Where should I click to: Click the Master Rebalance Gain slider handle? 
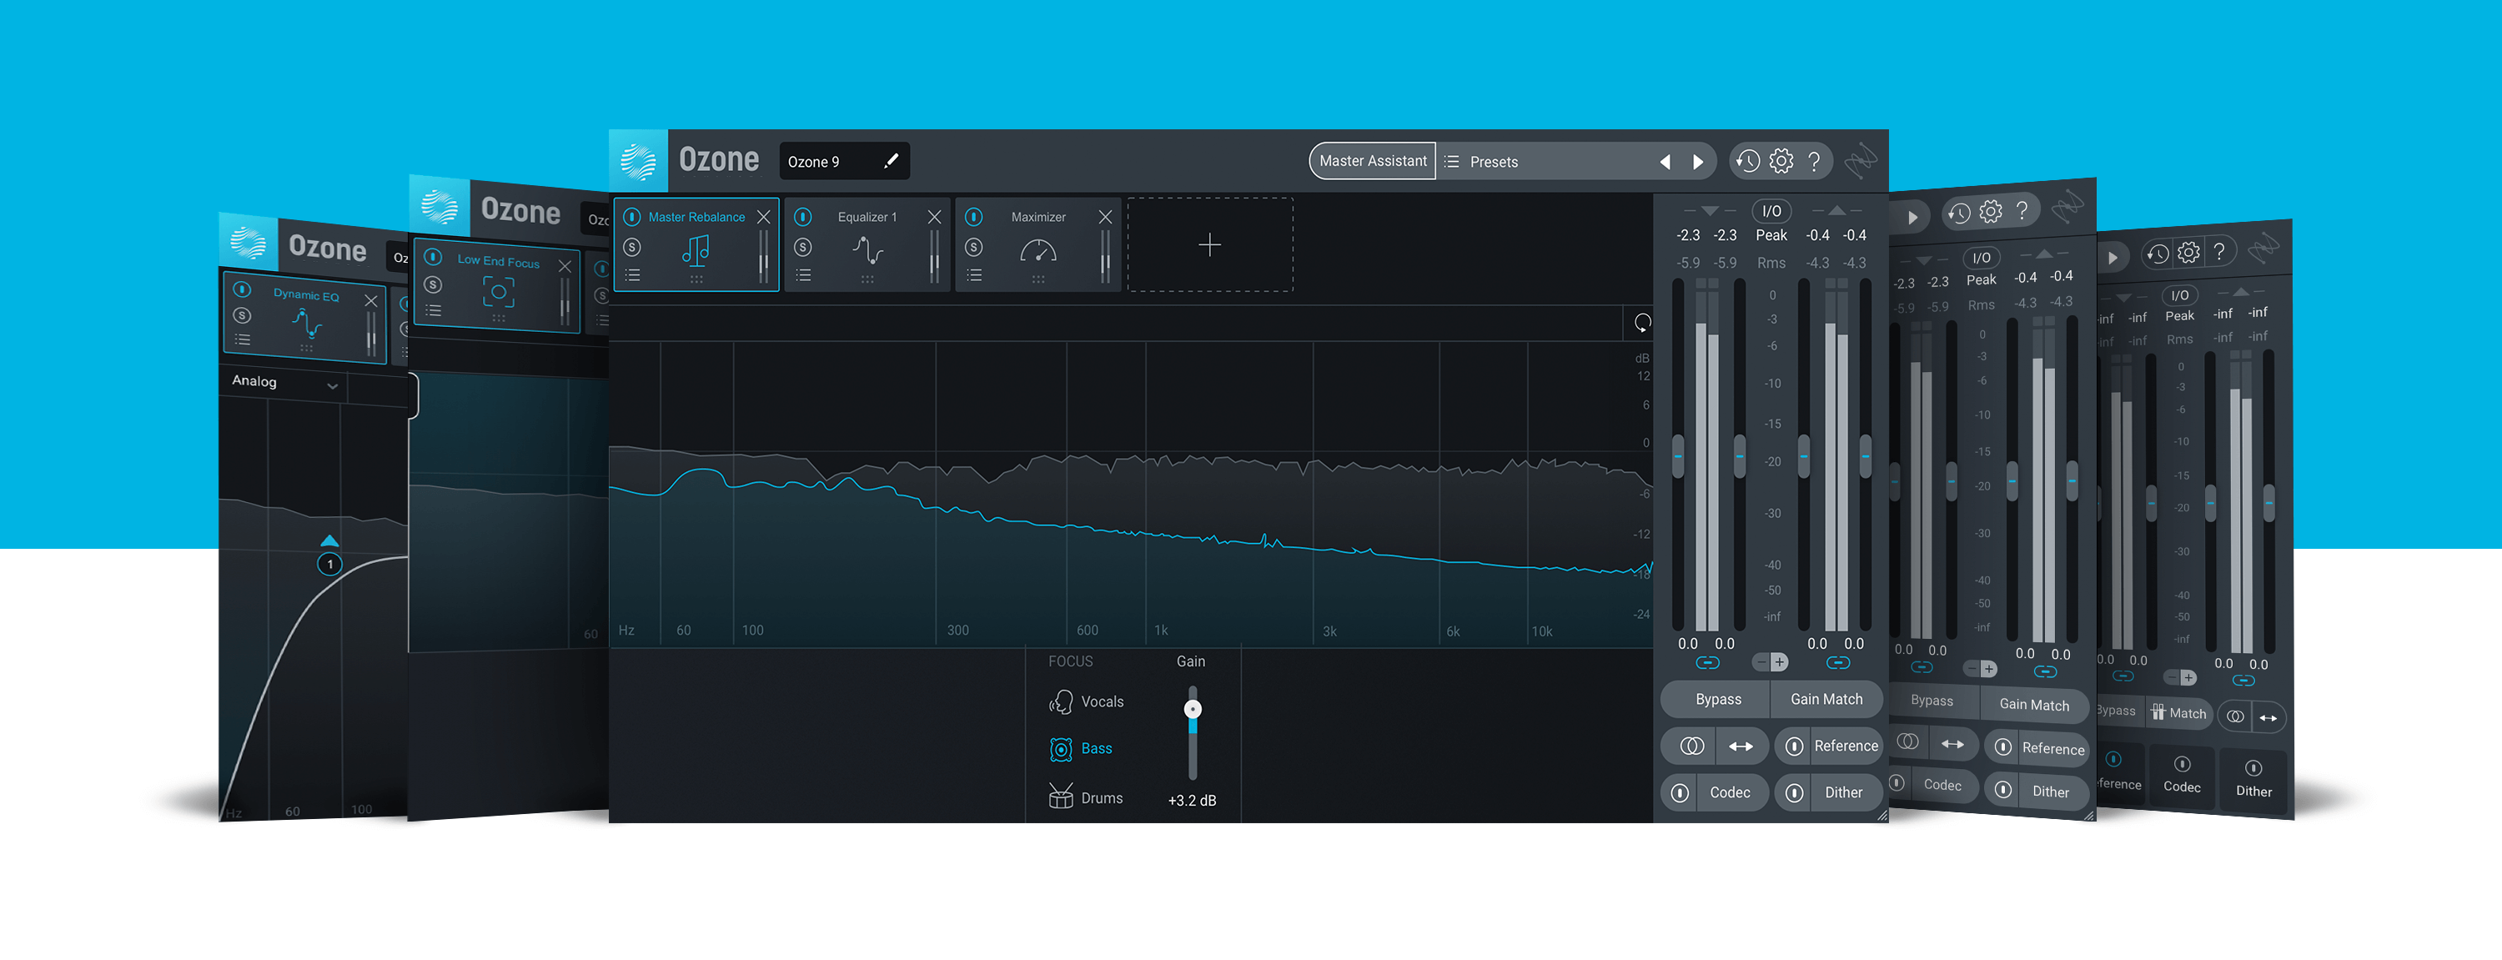[x=1193, y=709]
